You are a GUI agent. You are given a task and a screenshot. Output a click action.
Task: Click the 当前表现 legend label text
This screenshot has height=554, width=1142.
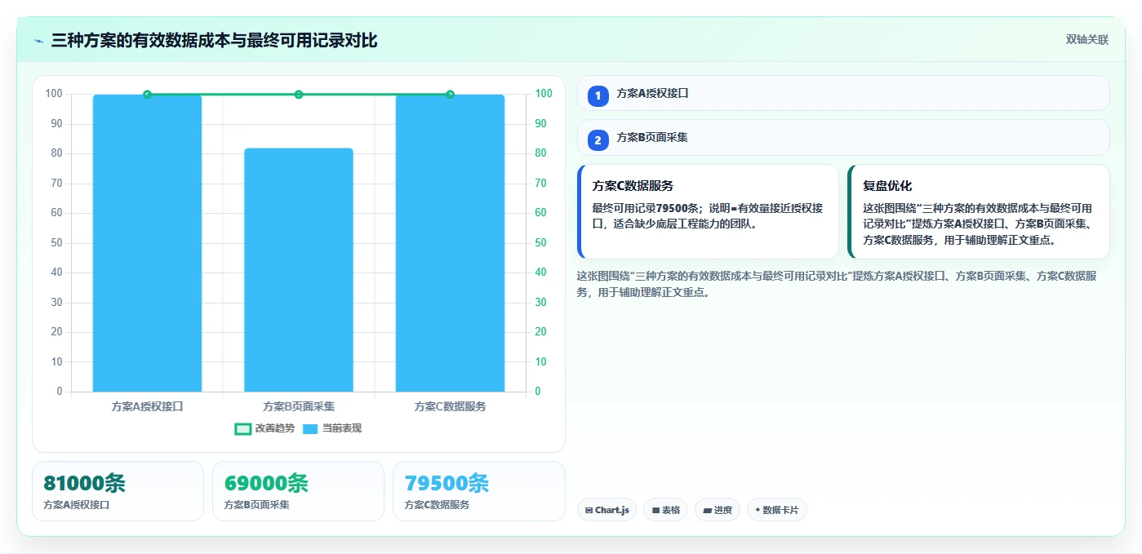[x=342, y=428]
